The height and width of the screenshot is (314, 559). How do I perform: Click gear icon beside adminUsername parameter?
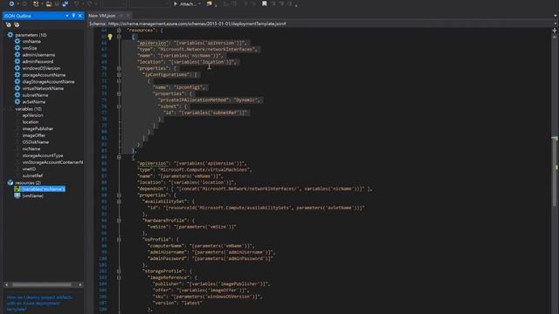point(17,55)
